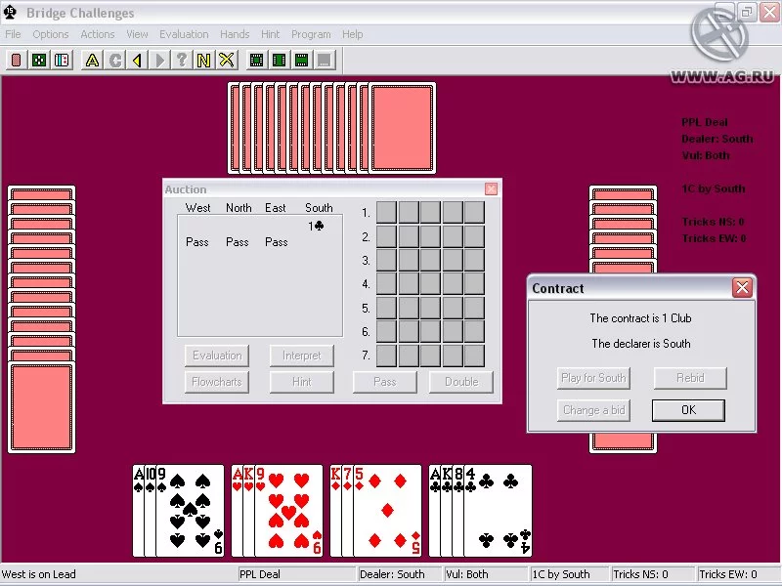Click the grey question mark toolbar icon
The height and width of the screenshot is (586, 782).
pyautogui.click(x=182, y=61)
